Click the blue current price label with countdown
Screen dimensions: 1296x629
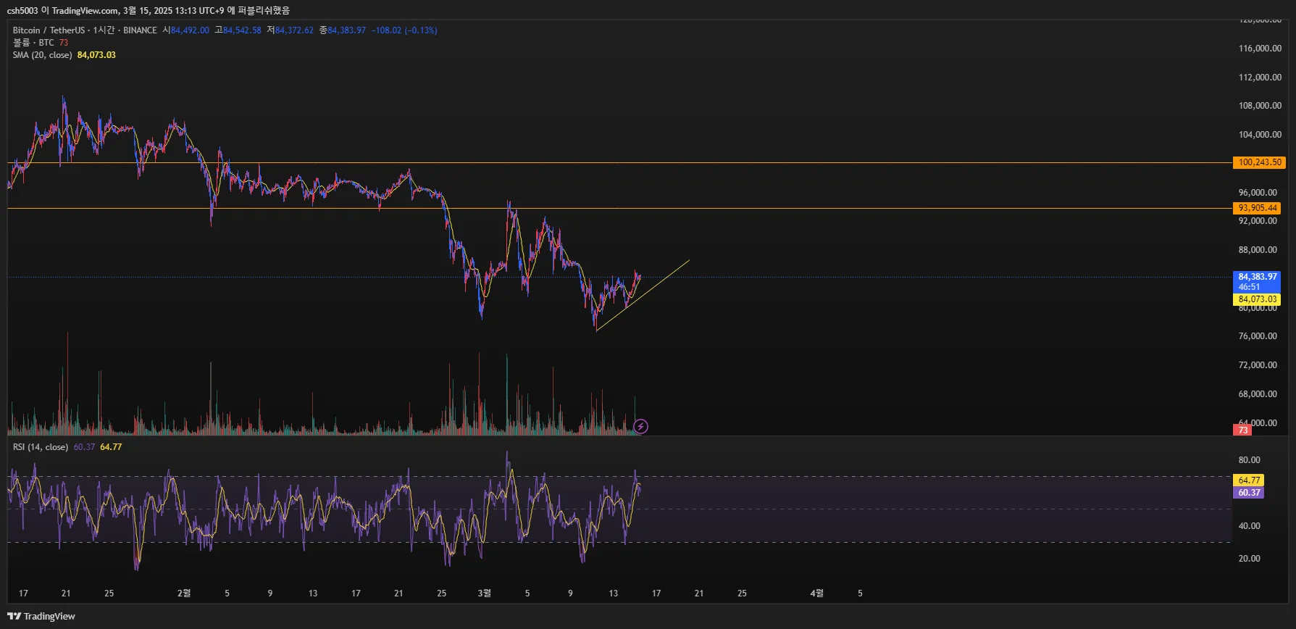1257,282
